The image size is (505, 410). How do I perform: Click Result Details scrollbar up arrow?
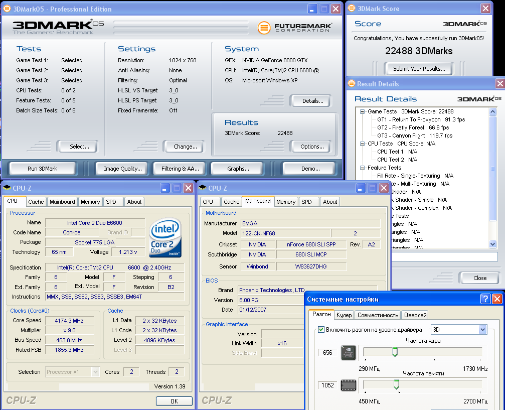(x=493, y=111)
